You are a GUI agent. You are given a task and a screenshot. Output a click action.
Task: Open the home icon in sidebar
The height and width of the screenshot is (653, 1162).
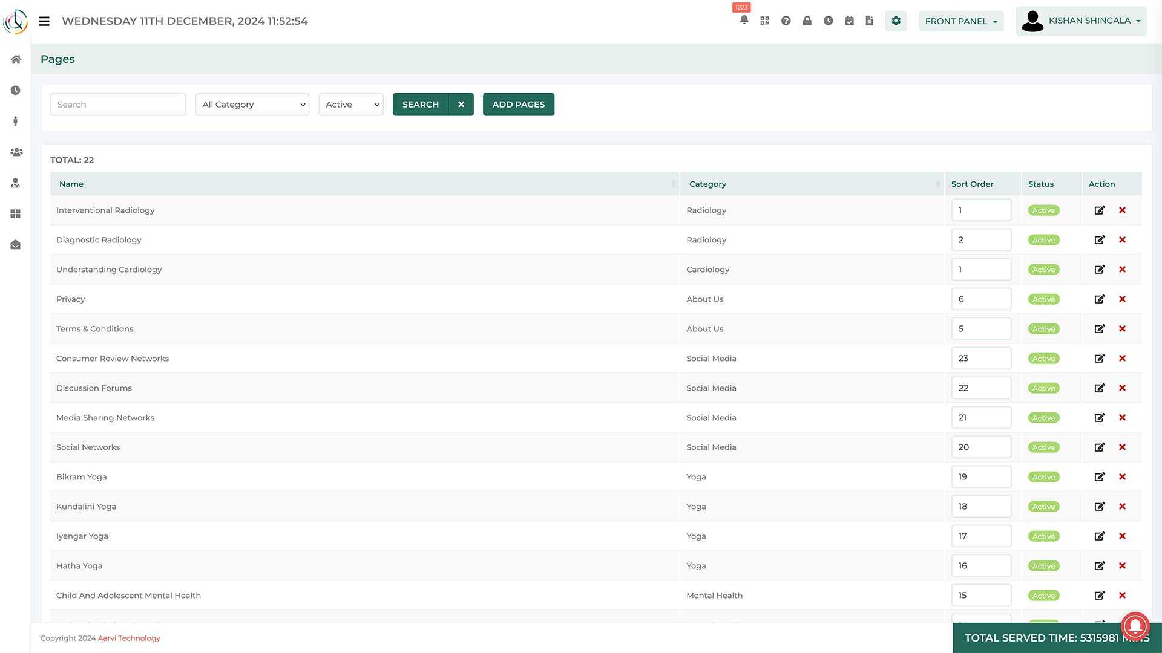(16, 59)
